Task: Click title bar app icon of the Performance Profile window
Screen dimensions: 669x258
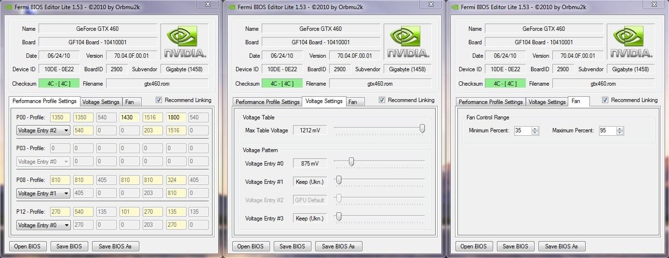Action: click(x=8, y=7)
